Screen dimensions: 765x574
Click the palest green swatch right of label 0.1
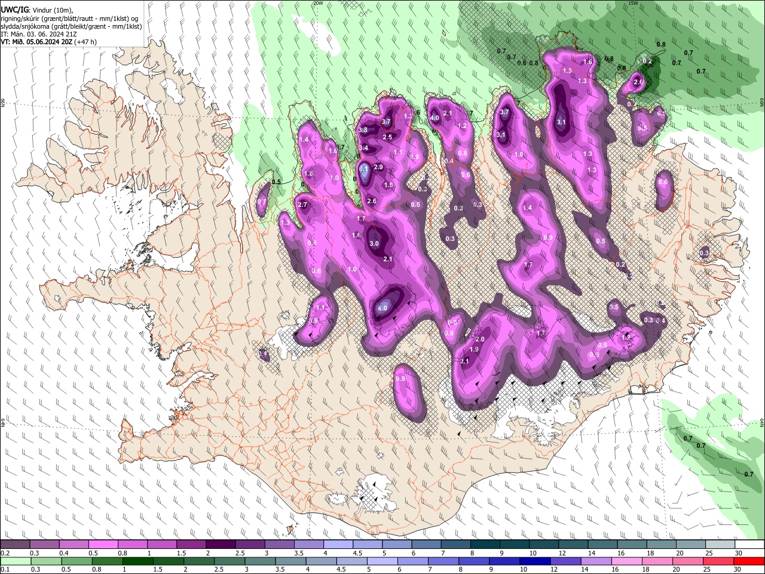coord(16,561)
